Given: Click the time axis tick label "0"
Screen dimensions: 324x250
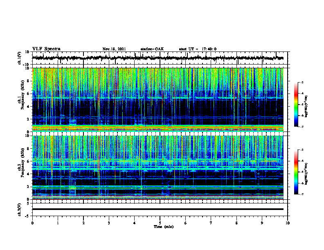Looking at the screenshot, I should 32,223.
